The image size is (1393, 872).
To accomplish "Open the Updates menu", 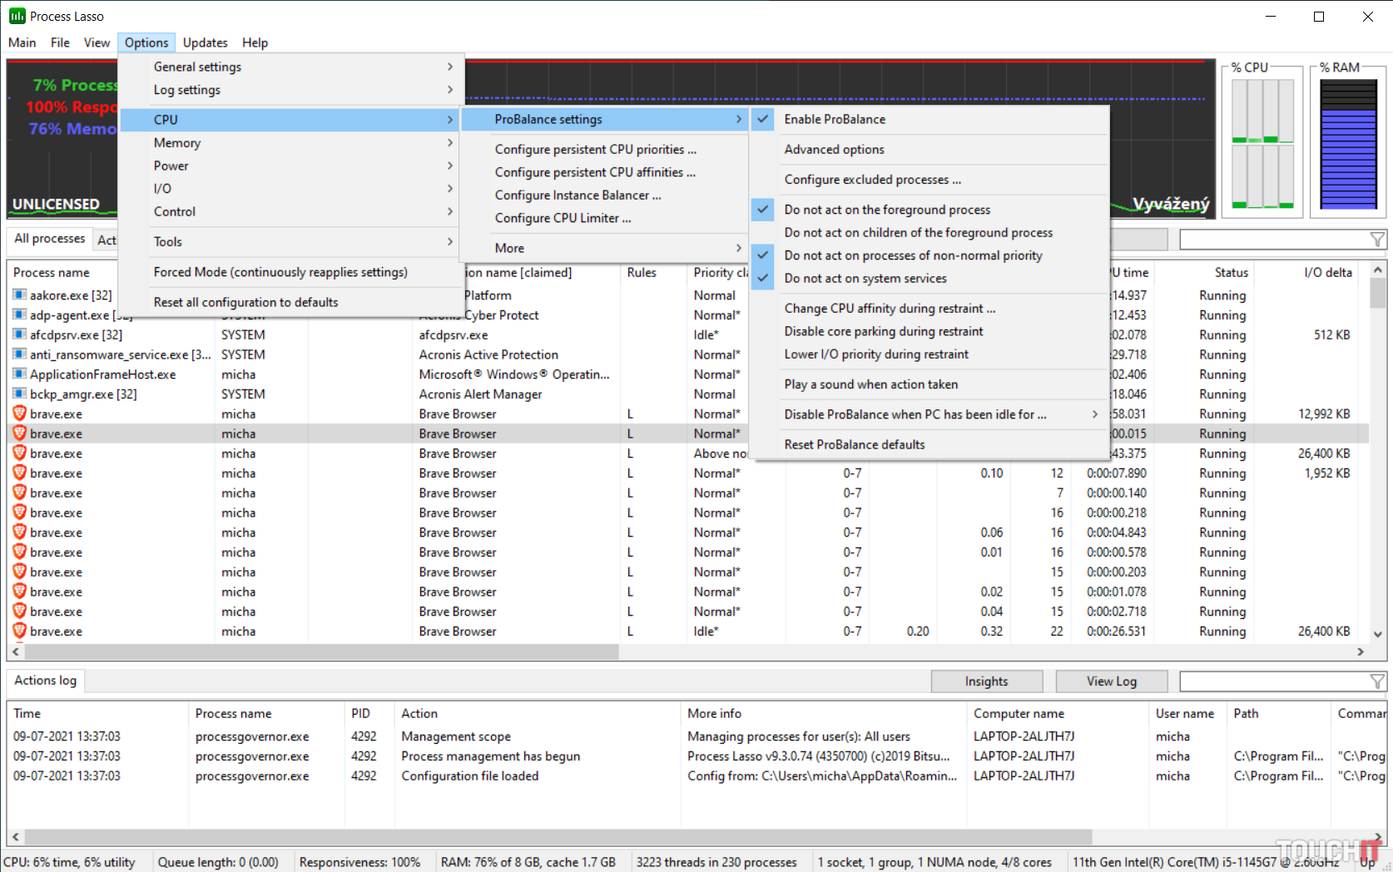I will coord(205,42).
